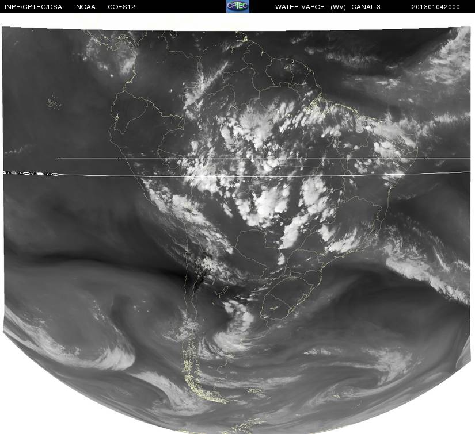Click the "CANAL-3" channel label
475x434 pixels.
tap(366, 7)
